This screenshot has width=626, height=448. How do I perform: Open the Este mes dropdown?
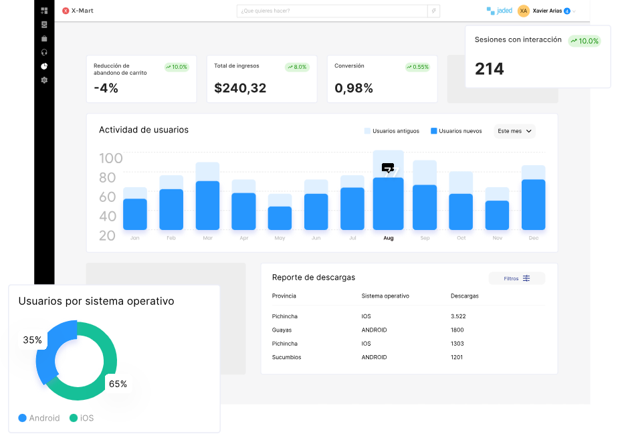click(x=514, y=131)
